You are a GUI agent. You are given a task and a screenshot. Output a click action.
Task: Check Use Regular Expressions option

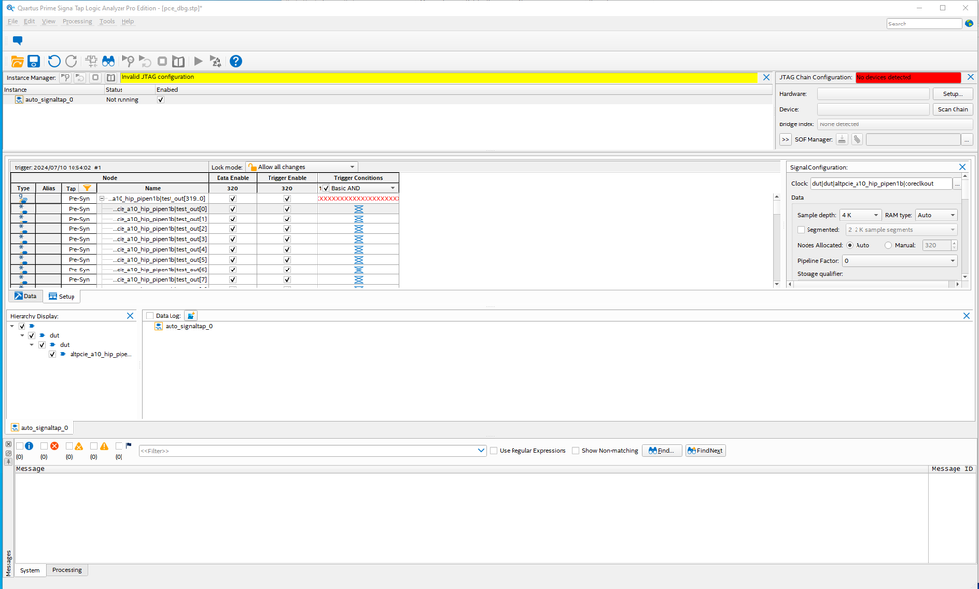click(x=494, y=451)
